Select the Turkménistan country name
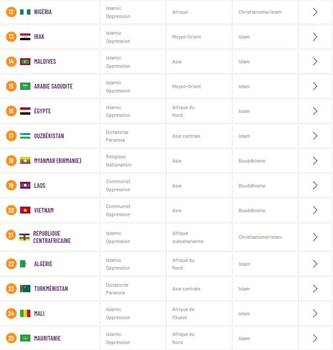 [x=51, y=289]
